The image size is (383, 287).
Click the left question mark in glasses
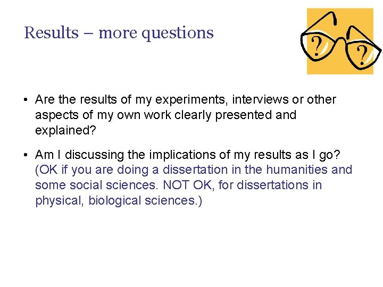point(318,46)
